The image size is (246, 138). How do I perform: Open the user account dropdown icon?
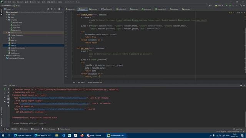click(x=210, y=5)
